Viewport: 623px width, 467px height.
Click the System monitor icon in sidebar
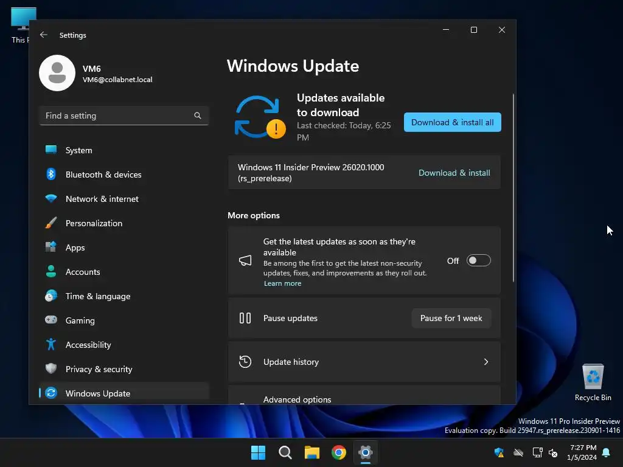[51, 150]
